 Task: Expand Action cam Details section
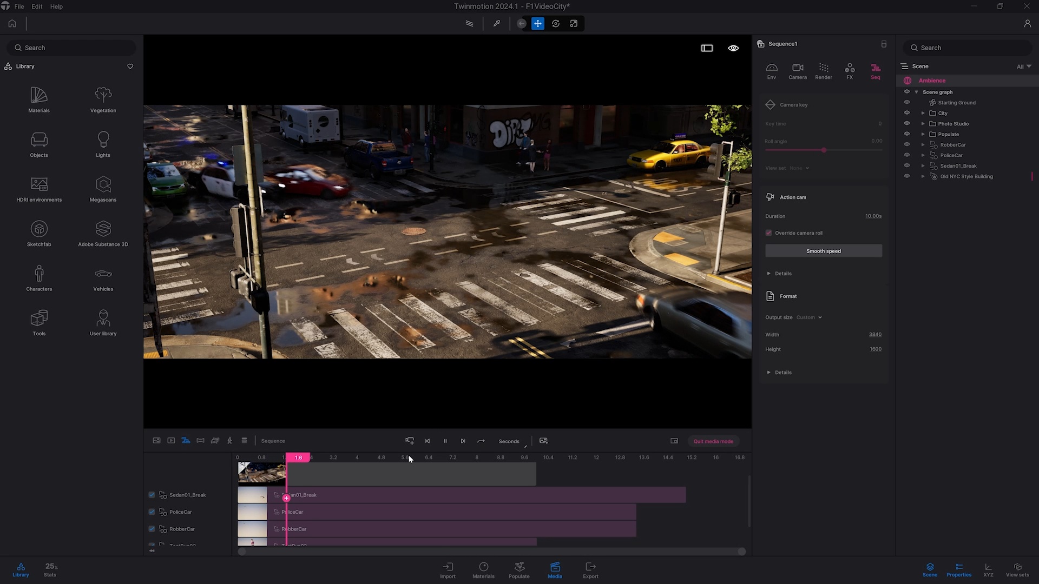(779, 274)
